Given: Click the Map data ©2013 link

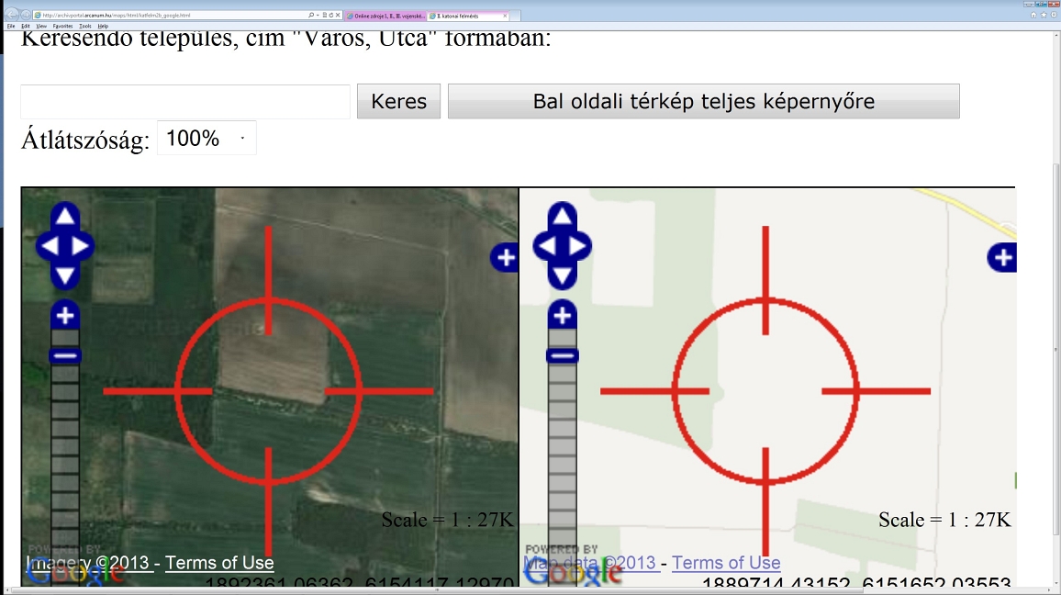Looking at the screenshot, I should coord(590,563).
